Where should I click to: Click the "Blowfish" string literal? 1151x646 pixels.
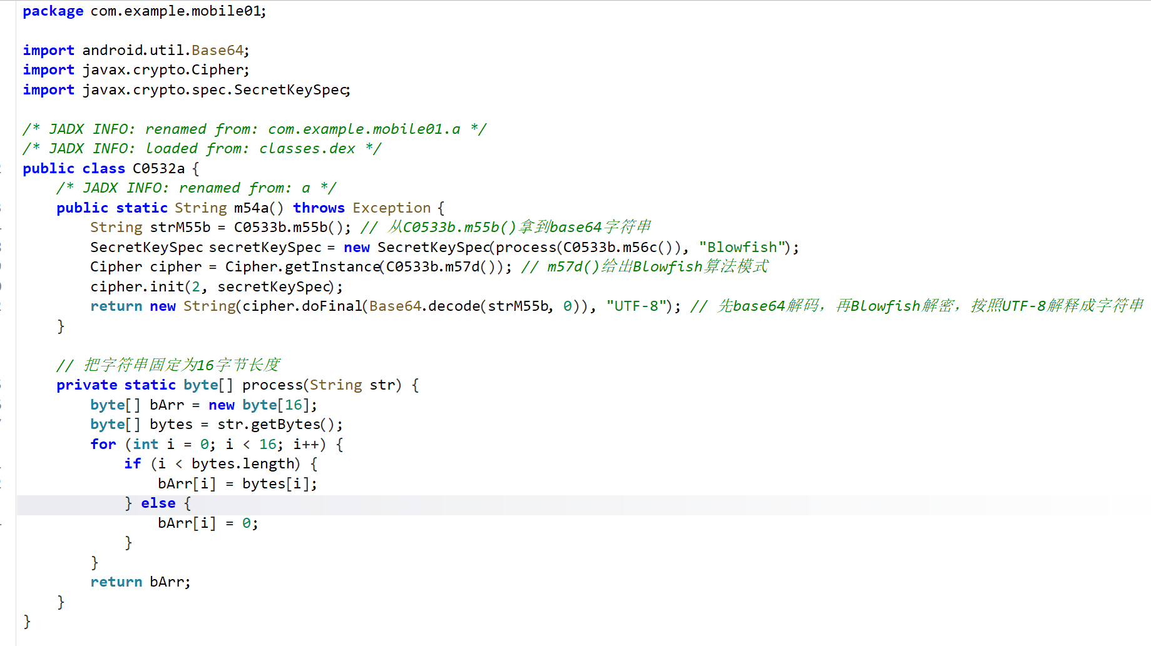742,247
